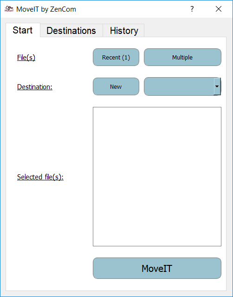This screenshot has height=297, width=233.
Task: Click inside the selected files list box
Action: [157, 177]
